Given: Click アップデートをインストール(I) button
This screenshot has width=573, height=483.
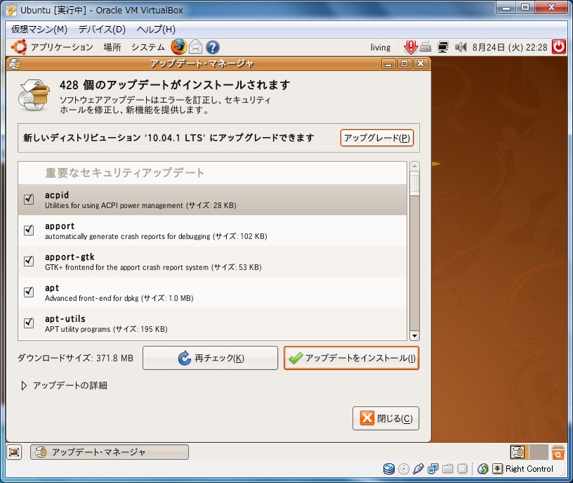Looking at the screenshot, I should click(351, 358).
